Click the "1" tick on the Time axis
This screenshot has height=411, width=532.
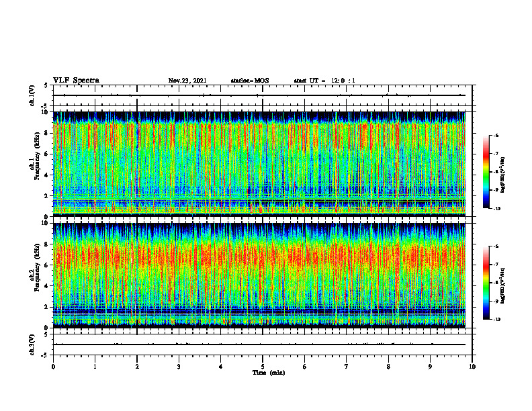(95, 367)
